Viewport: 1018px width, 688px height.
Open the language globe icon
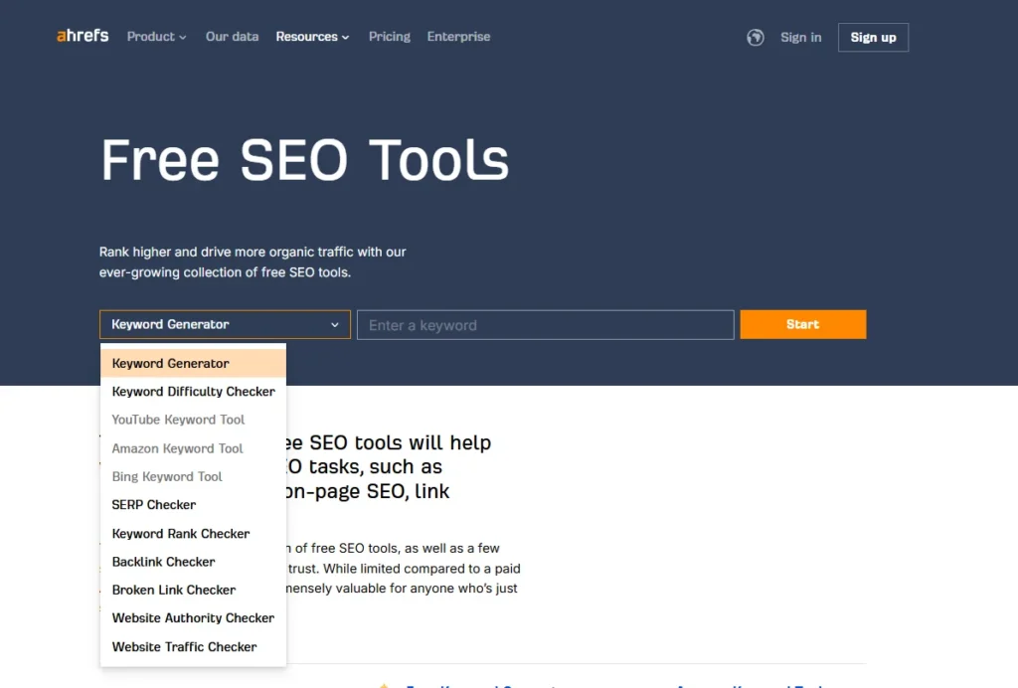coord(756,38)
